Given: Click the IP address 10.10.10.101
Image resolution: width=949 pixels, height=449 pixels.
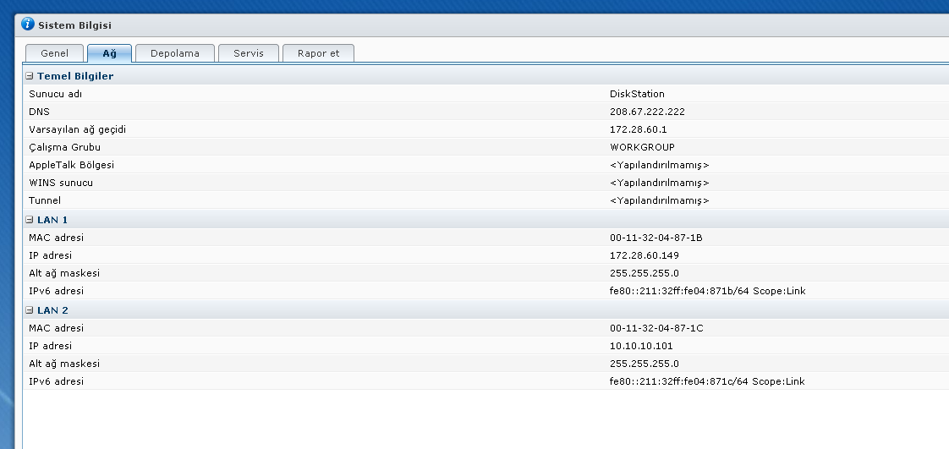Looking at the screenshot, I should 641,346.
